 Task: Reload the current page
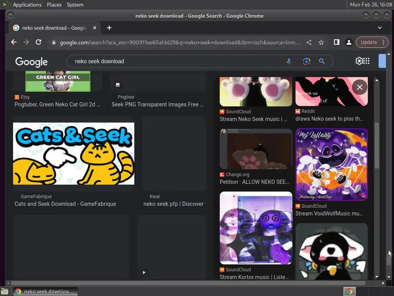click(x=38, y=42)
